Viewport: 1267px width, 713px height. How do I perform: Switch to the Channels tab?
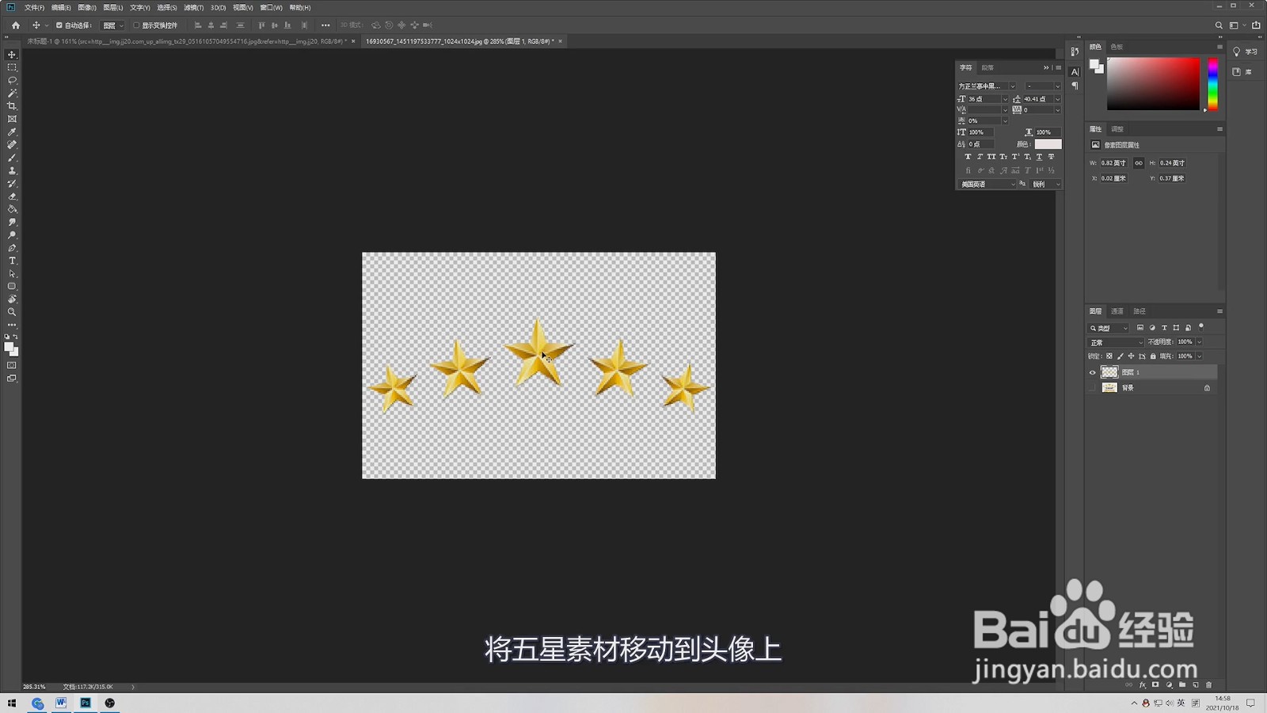(x=1117, y=311)
